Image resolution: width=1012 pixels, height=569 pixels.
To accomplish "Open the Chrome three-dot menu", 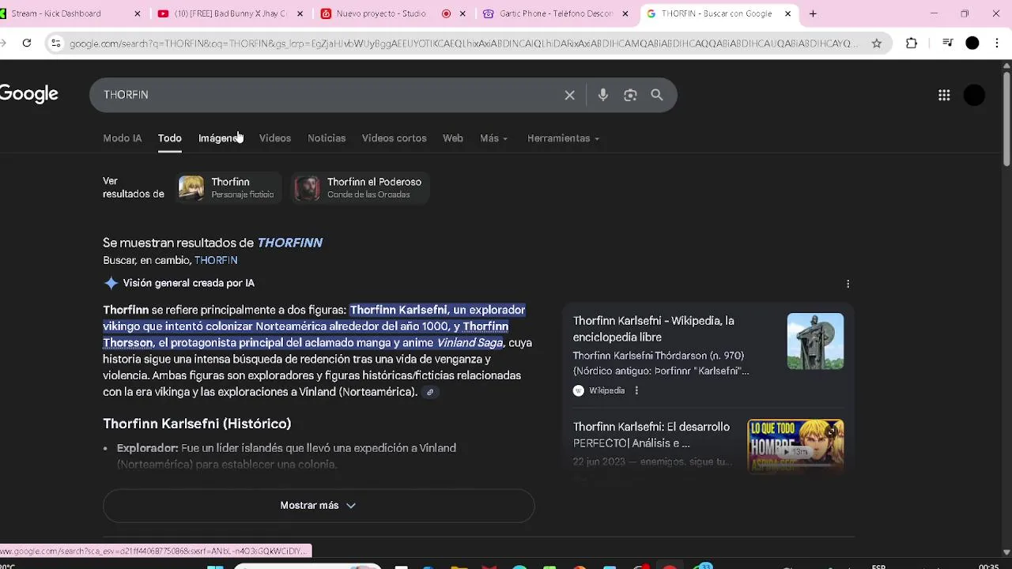I will click(x=997, y=43).
